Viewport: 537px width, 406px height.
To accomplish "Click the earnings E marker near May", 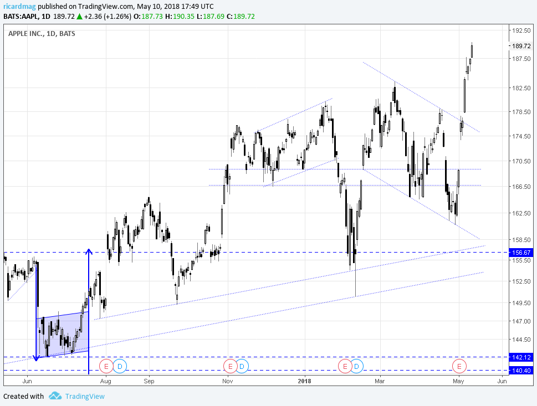I will [459, 366].
